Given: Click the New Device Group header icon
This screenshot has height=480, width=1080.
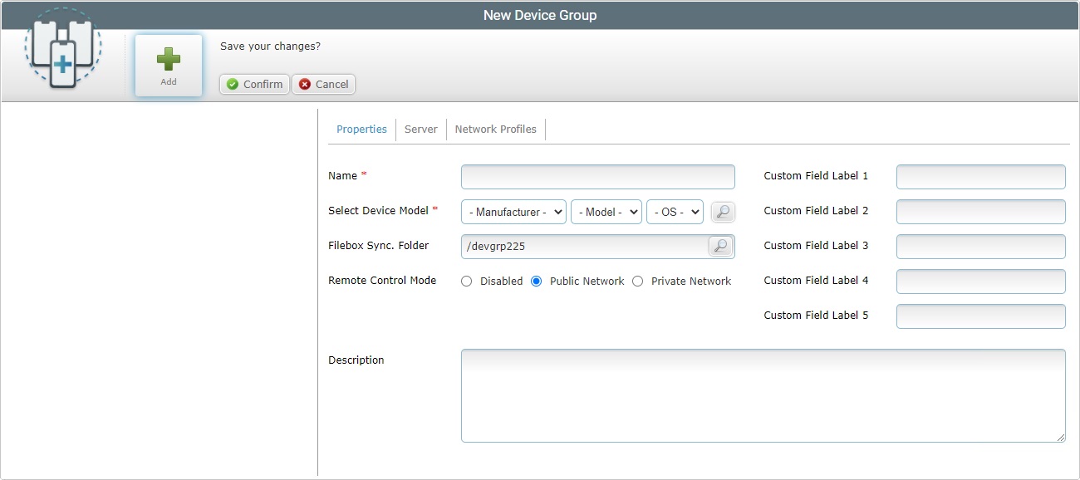Looking at the screenshot, I should click(61, 48).
